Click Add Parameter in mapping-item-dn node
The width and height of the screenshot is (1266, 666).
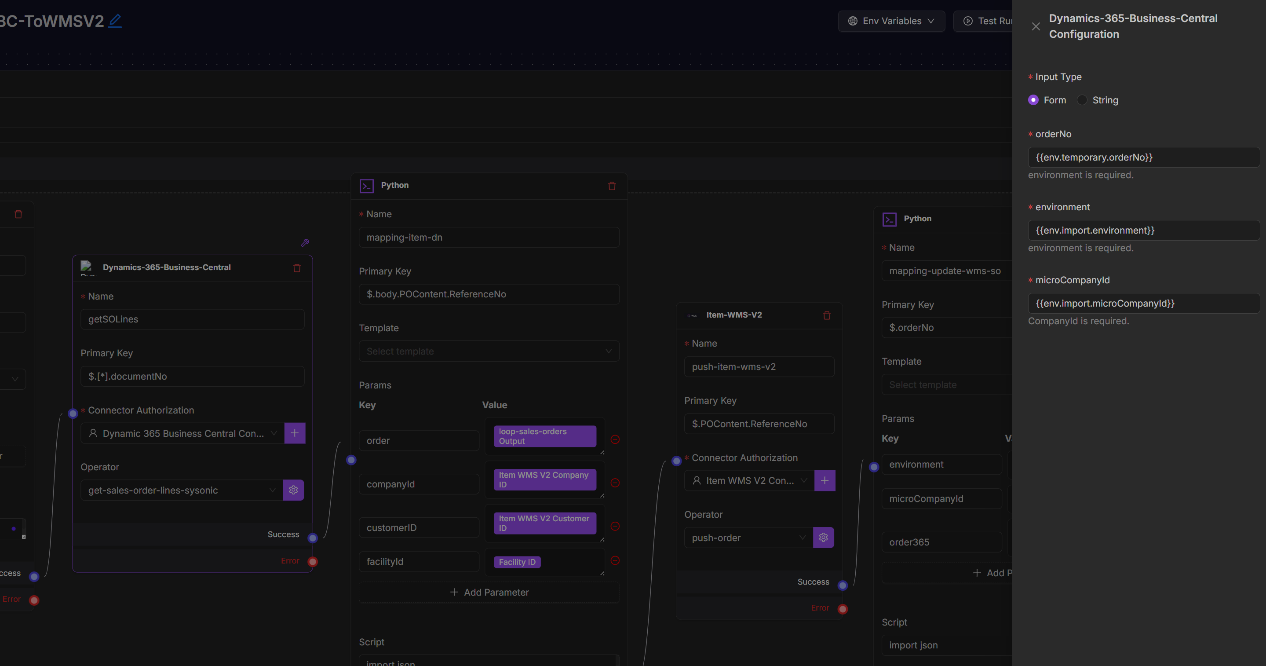(489, 592)
